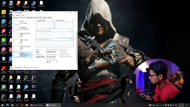Screen dimensions: 190x107
Task: Switch to the Users tab
Action: point(40,18)
